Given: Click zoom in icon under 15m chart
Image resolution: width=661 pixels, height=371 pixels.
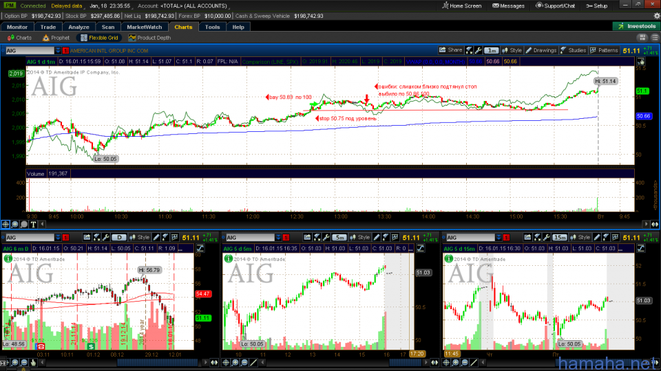Looking at the screenshot, I should pos(455,363).
